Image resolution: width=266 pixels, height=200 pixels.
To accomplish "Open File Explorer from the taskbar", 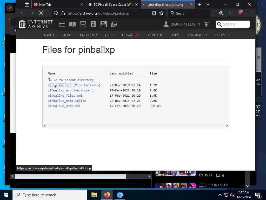I will tap(94, 195).
